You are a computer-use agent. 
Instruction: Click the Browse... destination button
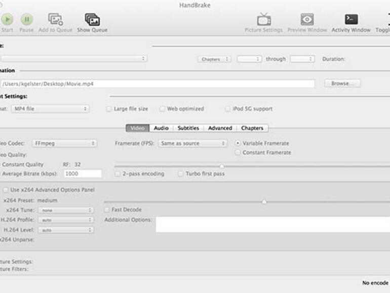coord(342,84)
